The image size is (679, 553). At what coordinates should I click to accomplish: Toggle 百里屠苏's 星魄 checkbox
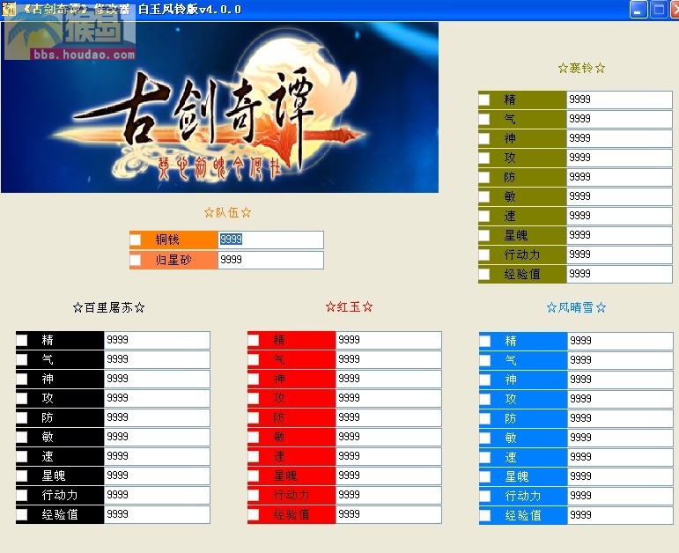(x=22, y=476)
